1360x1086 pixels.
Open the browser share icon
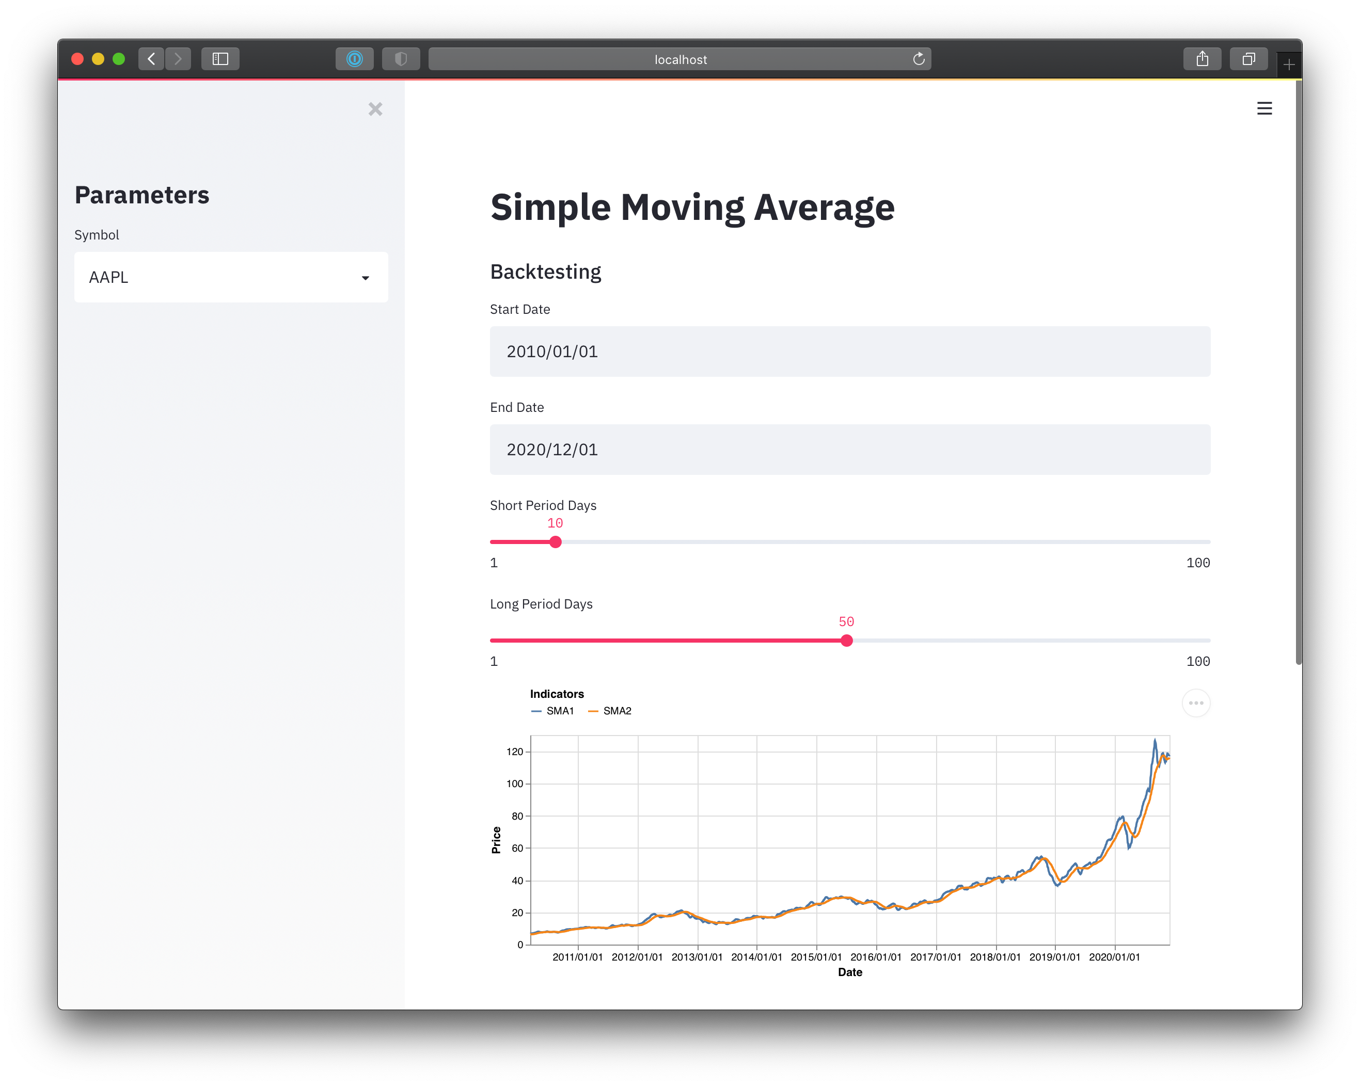pyautogui.click(x=1203, y=58)
